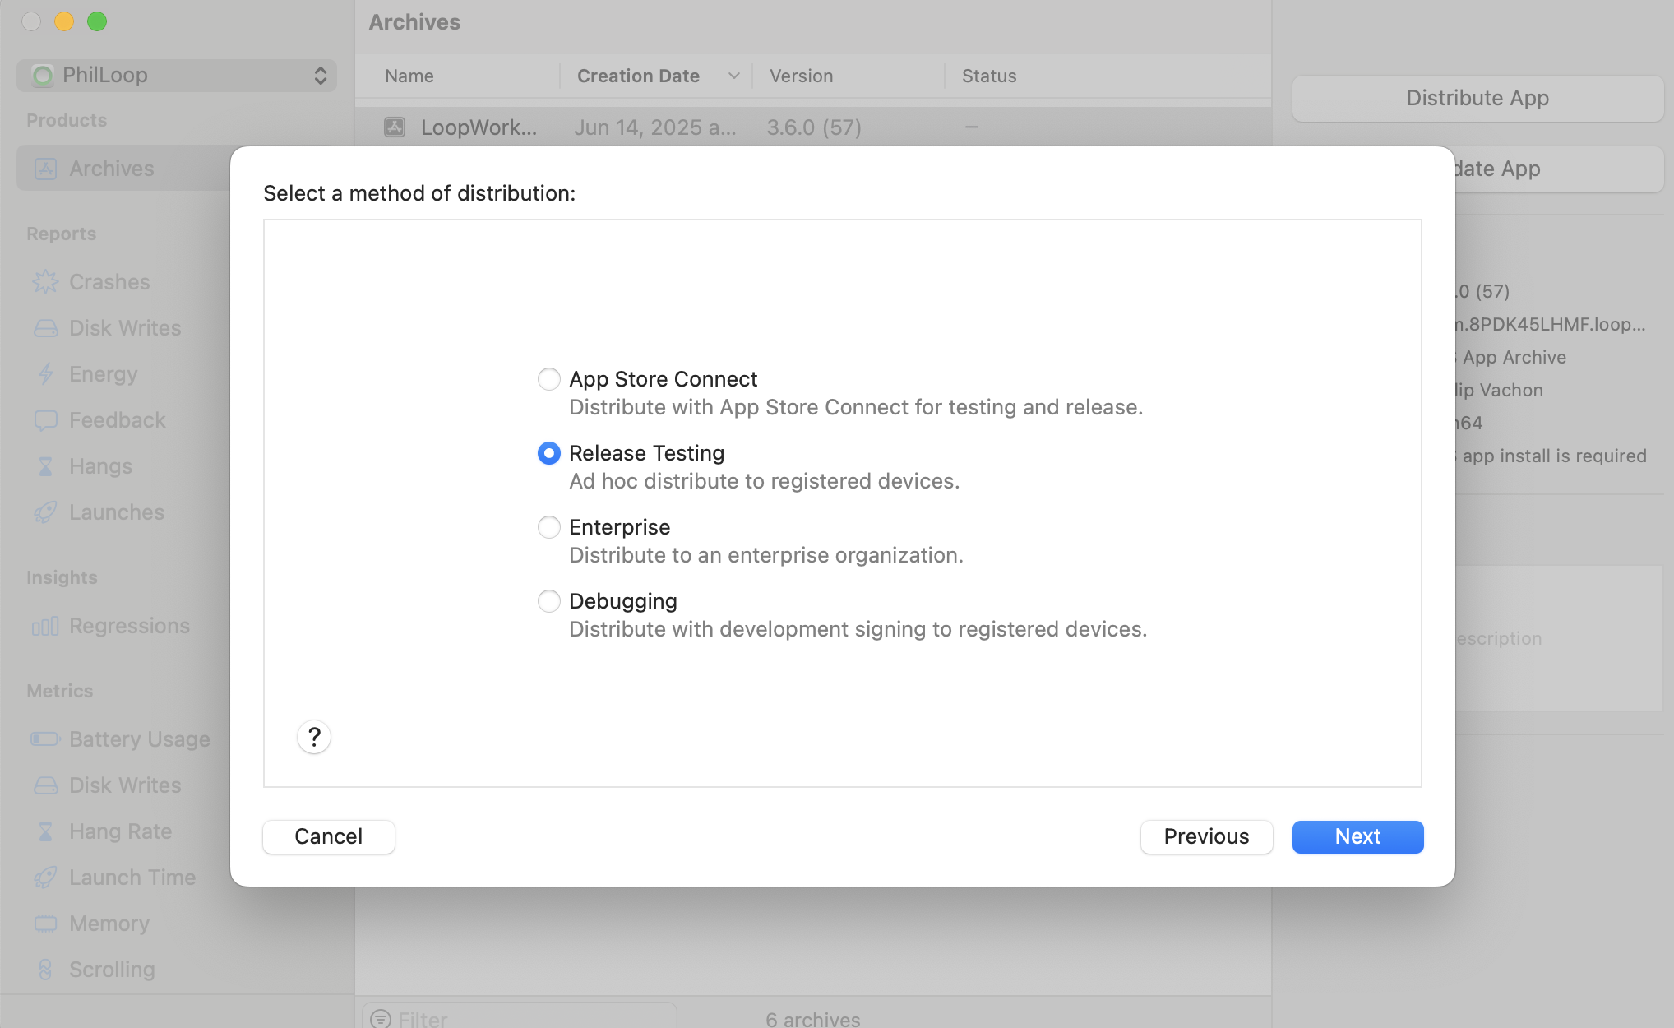
Task: Click the LoopWork archive app icon
Action: point(395,127)
